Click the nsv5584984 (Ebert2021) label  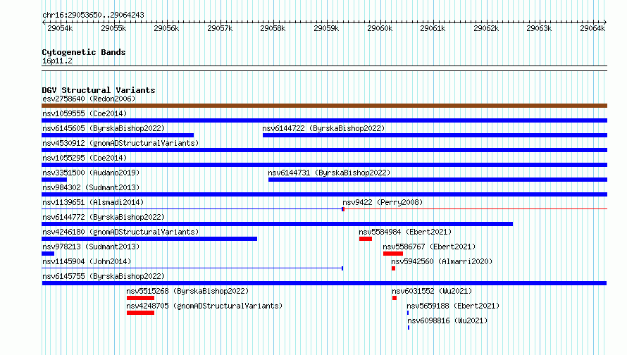click(405, 232)
